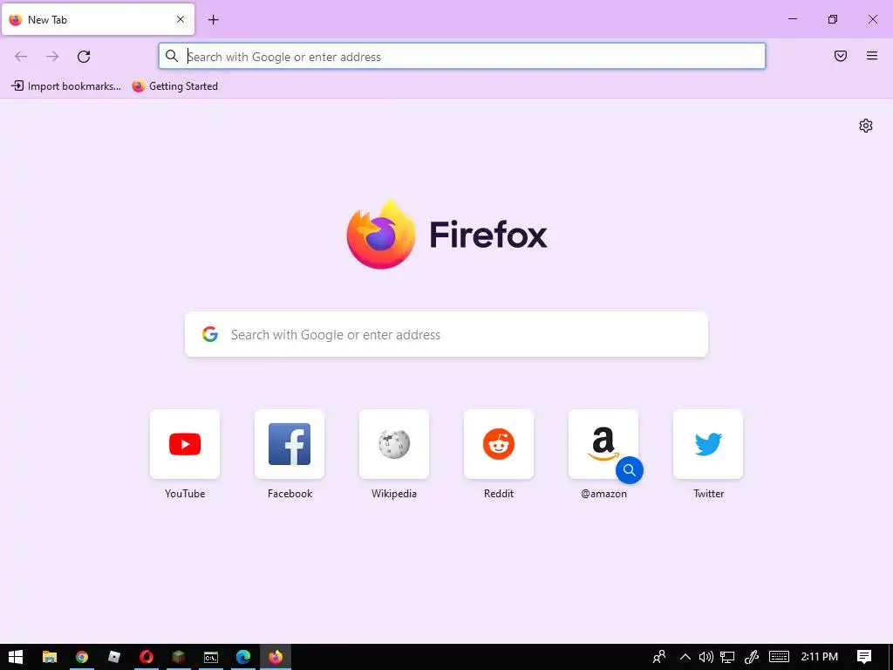Show hidden system tray icons
This screenshot has height=670, width=893.
685,657
